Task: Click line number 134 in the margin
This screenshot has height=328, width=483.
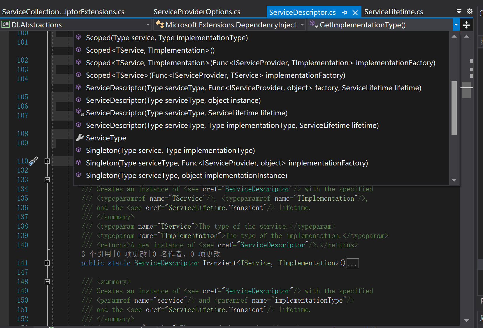Action: (x=23, y=189)
